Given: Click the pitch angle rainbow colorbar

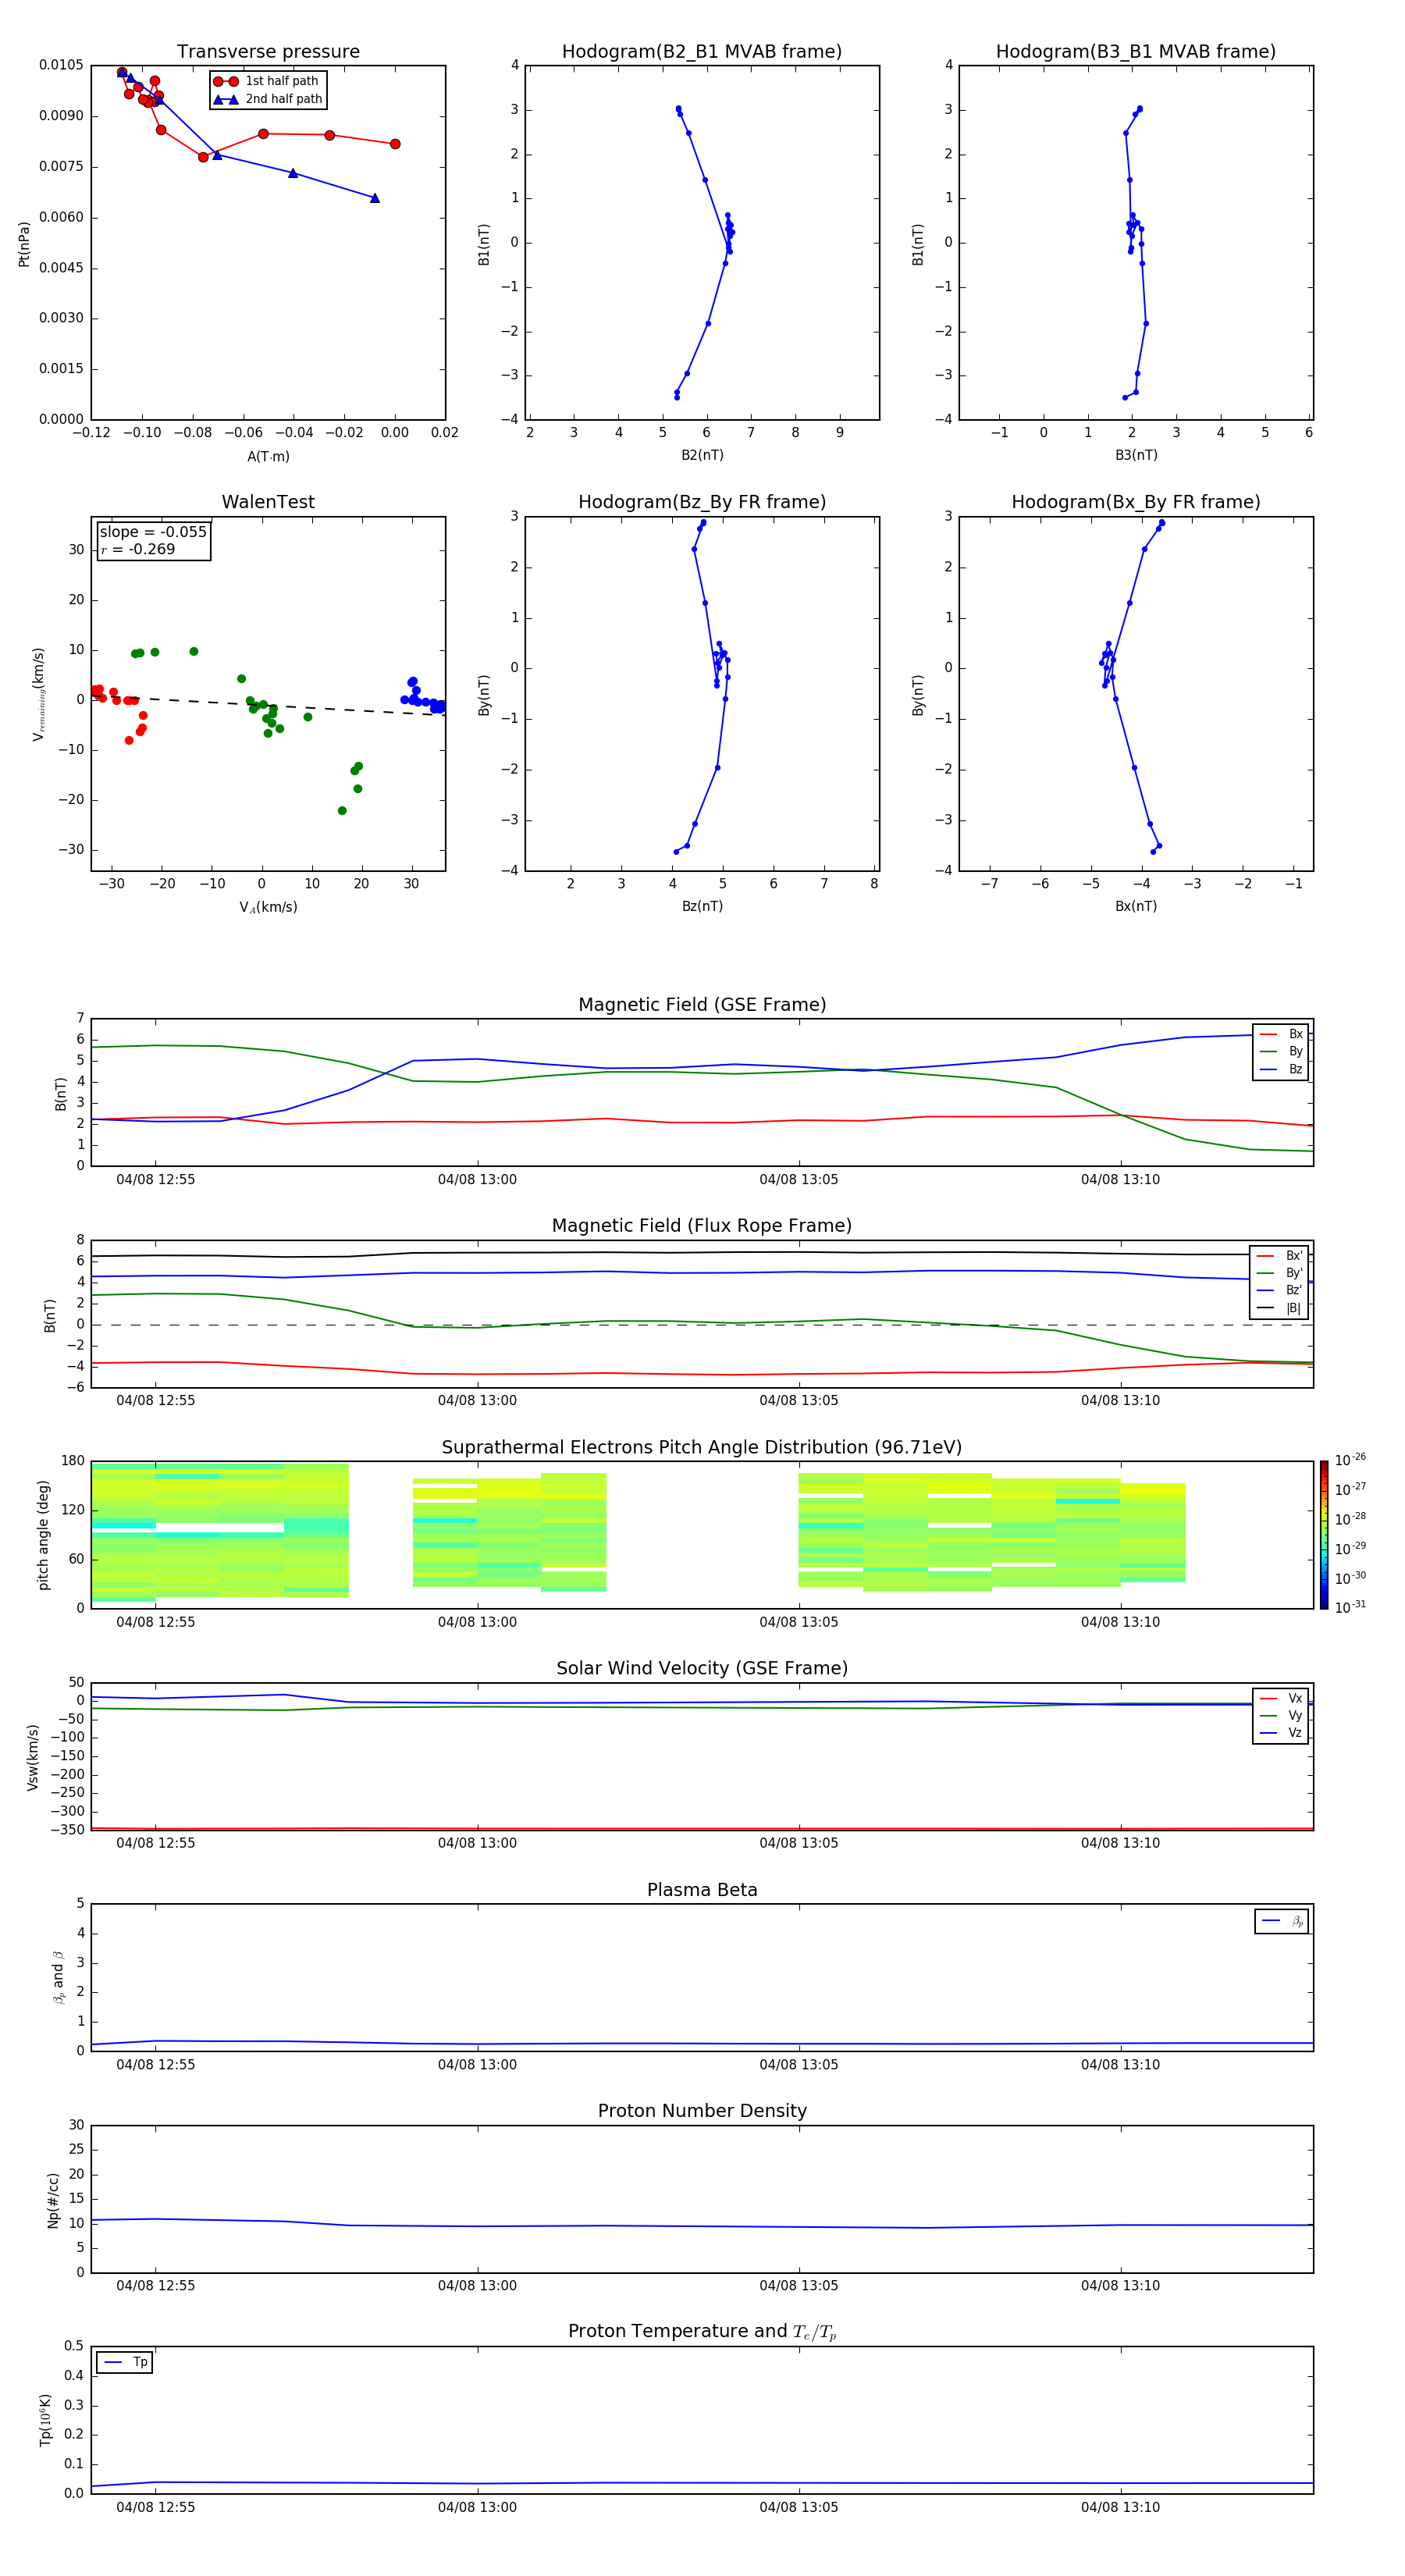Looking at the screenshot, I should click(1324, 1535).
